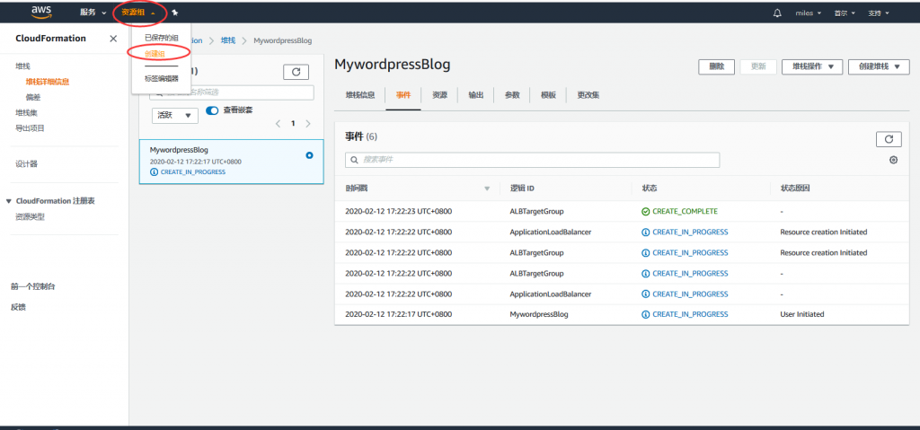
Task: Open the active status filter dropdown
Action: coord(175,116)
